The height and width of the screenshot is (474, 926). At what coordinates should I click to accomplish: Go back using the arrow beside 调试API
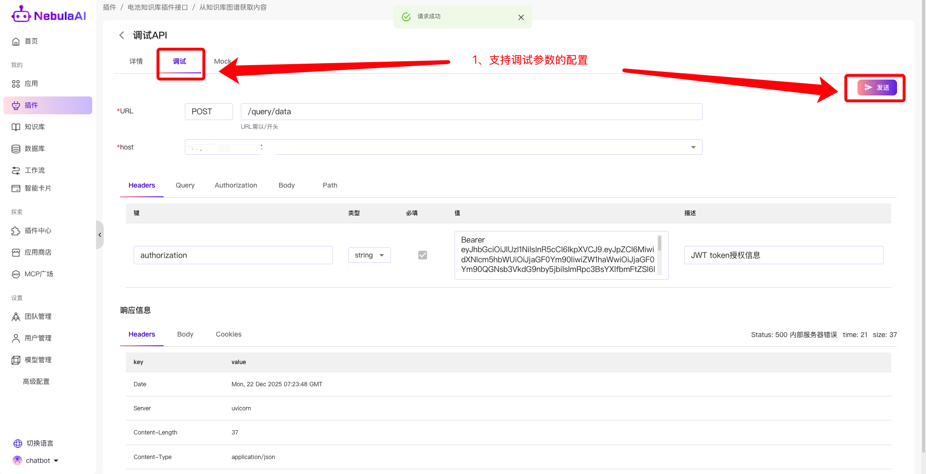(122, 35)
